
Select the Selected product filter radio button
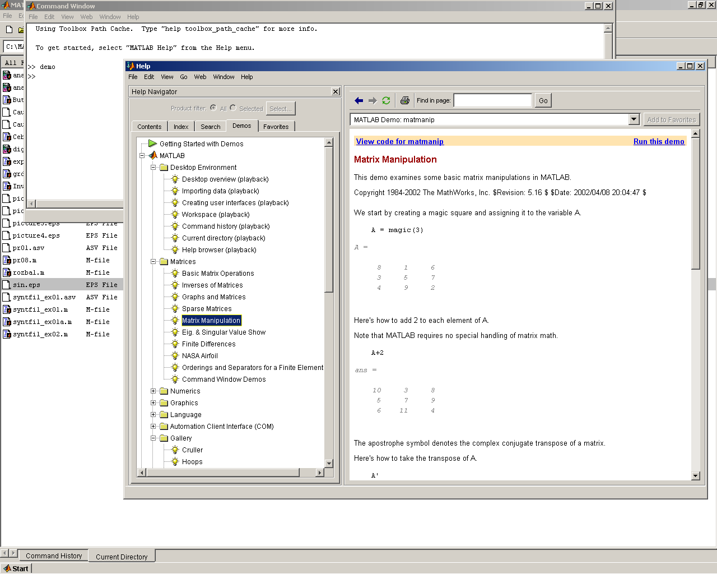coord(233,108)
